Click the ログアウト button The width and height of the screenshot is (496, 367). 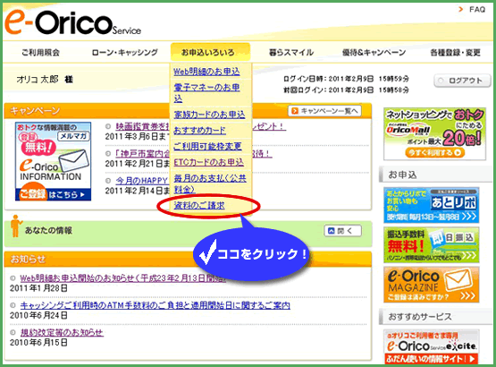tap(462, 81)
